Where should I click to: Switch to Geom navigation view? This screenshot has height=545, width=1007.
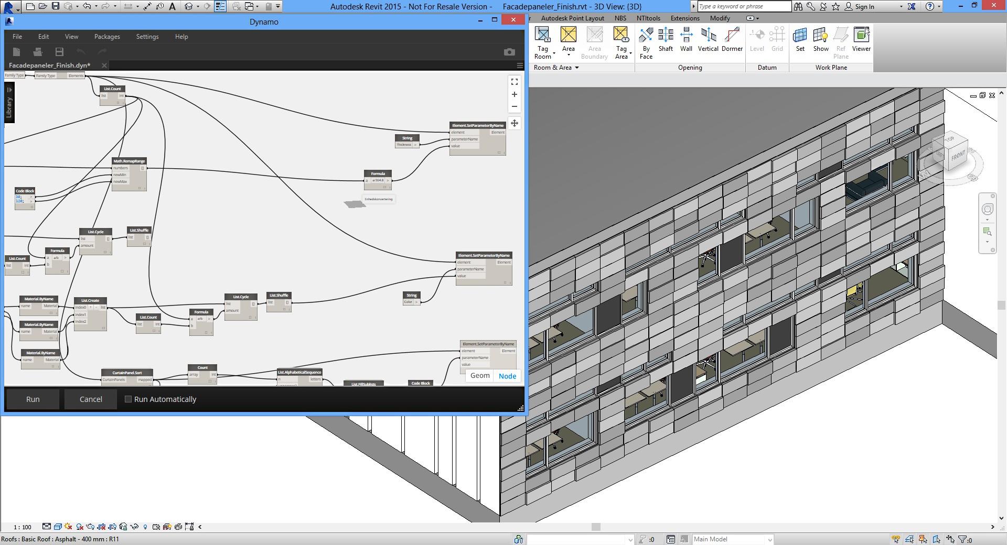[480, 376]
